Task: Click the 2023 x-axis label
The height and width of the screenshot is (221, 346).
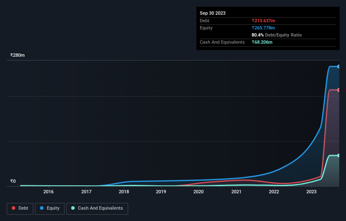Action: pyautogui.click(x=311, y=192)
